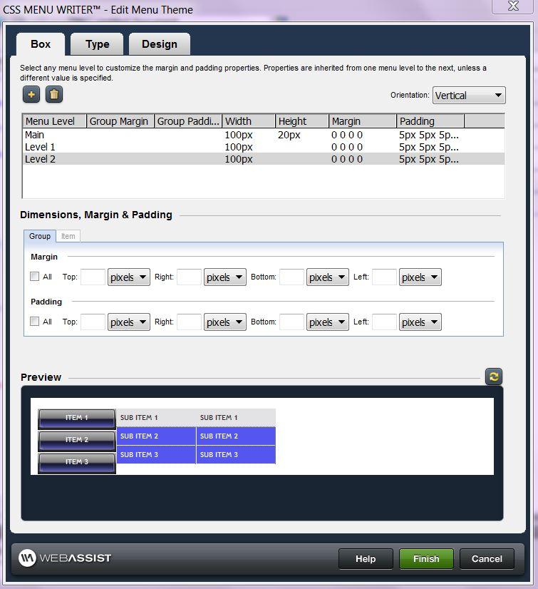Open Padding Right units dropdown

coord(225,322)
